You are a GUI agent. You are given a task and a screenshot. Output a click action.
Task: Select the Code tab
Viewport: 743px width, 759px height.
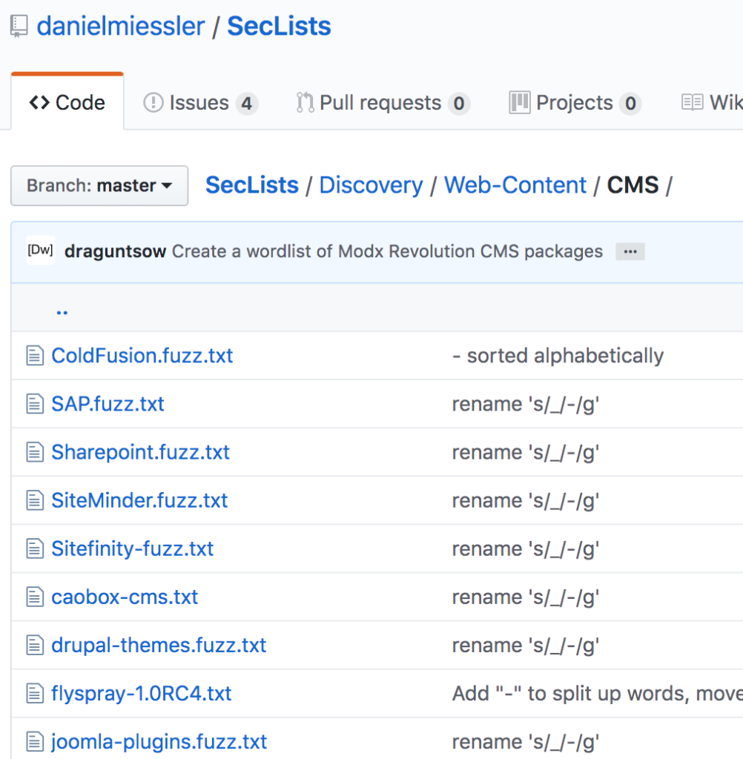(67, 103)
